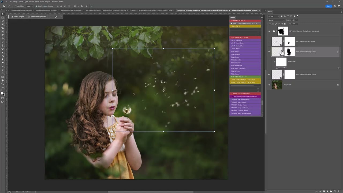Select the Zoom tool
The height and width of the screenshot is (193, 343).
pos(3,84)
